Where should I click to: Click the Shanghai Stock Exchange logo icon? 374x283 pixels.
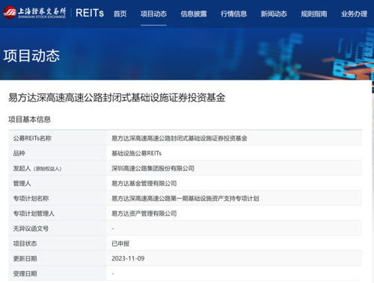click(x=10, y=13)
